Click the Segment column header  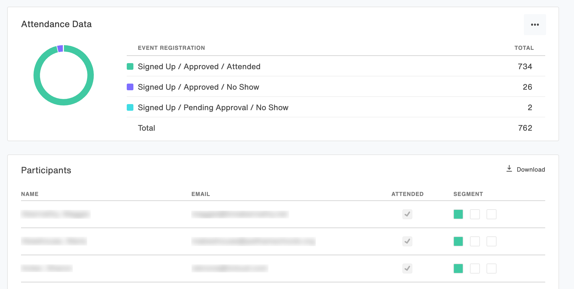[x=468, y=194]
